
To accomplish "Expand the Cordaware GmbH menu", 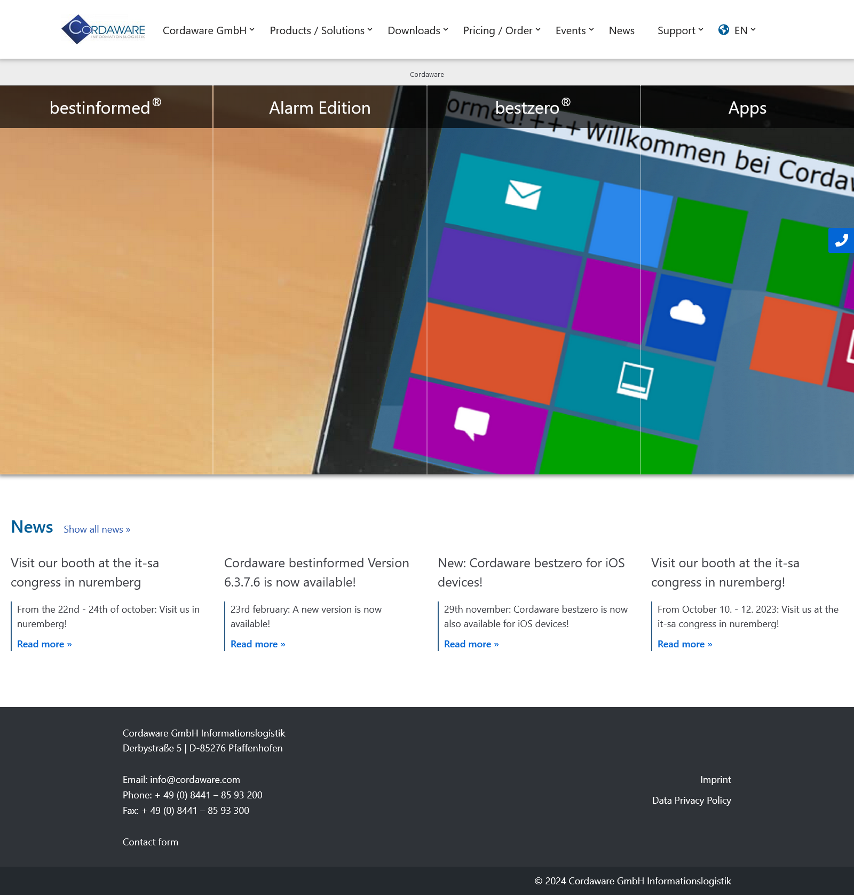I will tap(209, 30).
